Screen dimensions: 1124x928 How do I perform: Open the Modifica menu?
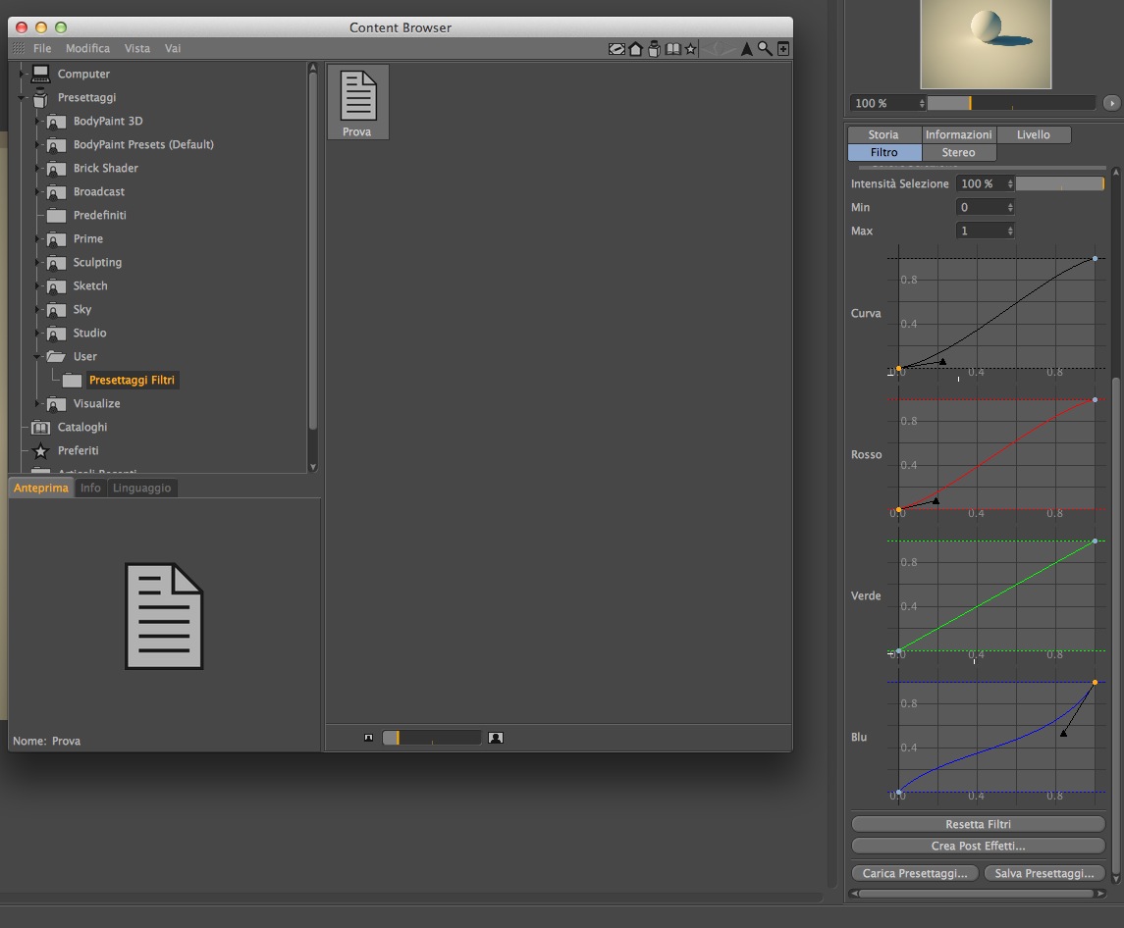(87, 48)
